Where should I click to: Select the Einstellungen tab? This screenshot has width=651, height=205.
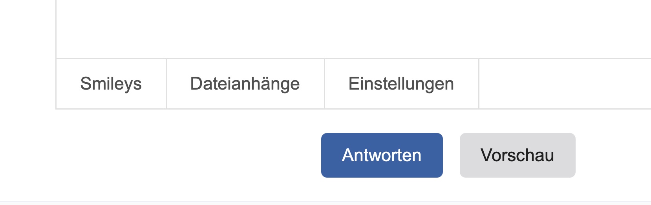pos(401,84)
